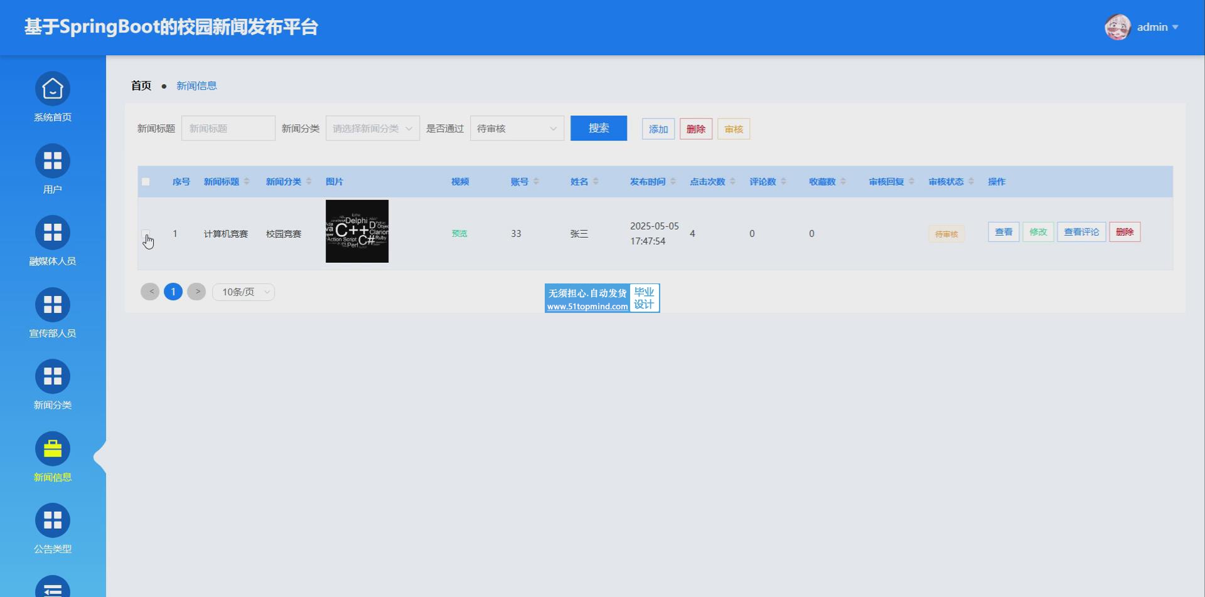Toggle the select-all checkbox in table header
Viewport: 1205px width, 597px height.
(x=146, y=182)
